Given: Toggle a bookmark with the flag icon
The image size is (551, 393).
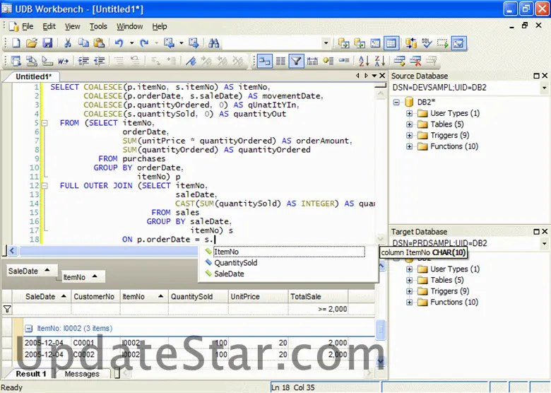Looking at the screenshot, I should pos(191,61).
